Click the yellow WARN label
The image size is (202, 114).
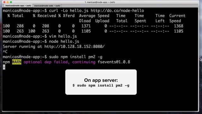pos(17,62)
